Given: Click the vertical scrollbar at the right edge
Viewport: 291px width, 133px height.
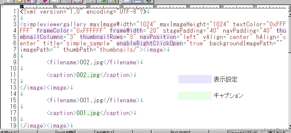Looking at the screenshot, I should [x=289, y=67].
